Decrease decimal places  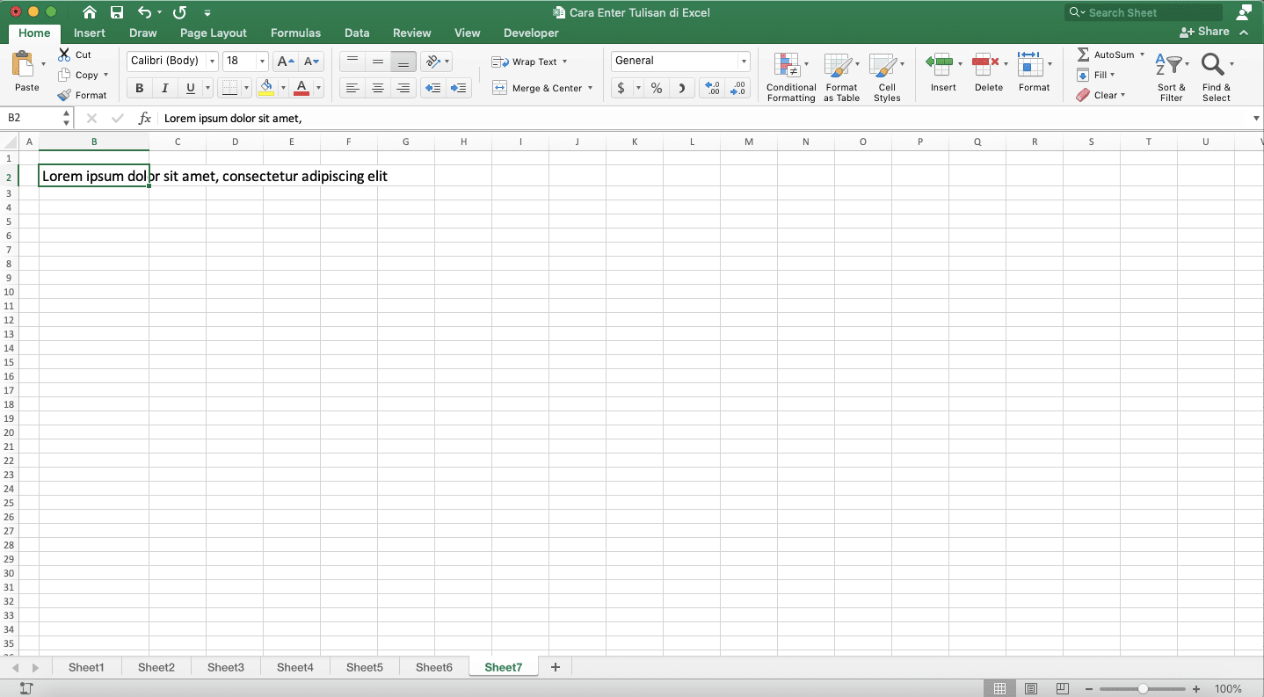click(739, 88)
